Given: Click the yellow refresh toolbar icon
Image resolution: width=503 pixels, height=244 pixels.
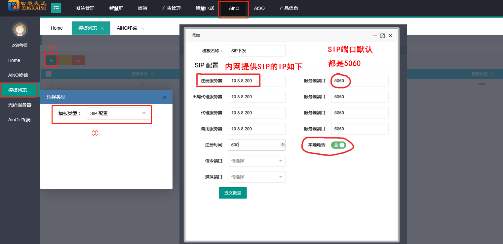Looking at the screenshot, I should click(x=65, y=60).
